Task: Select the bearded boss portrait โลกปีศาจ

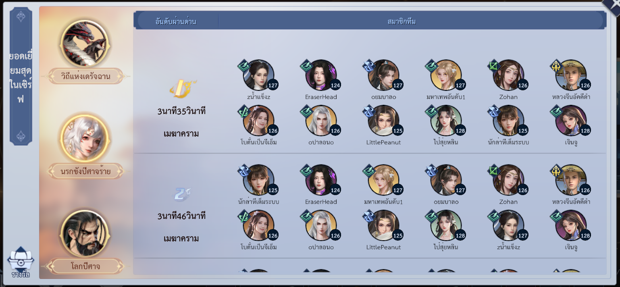Action: point(84,234)
